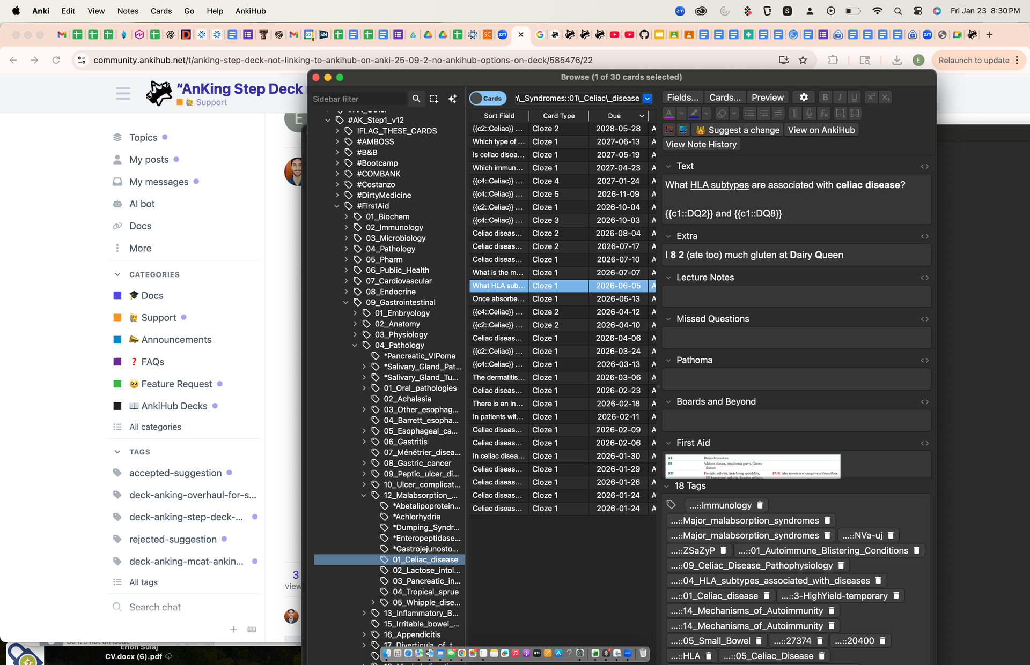Toggle HTML editor for Text field
This screenshot has width=1030, height=665.
coord(924,167)
